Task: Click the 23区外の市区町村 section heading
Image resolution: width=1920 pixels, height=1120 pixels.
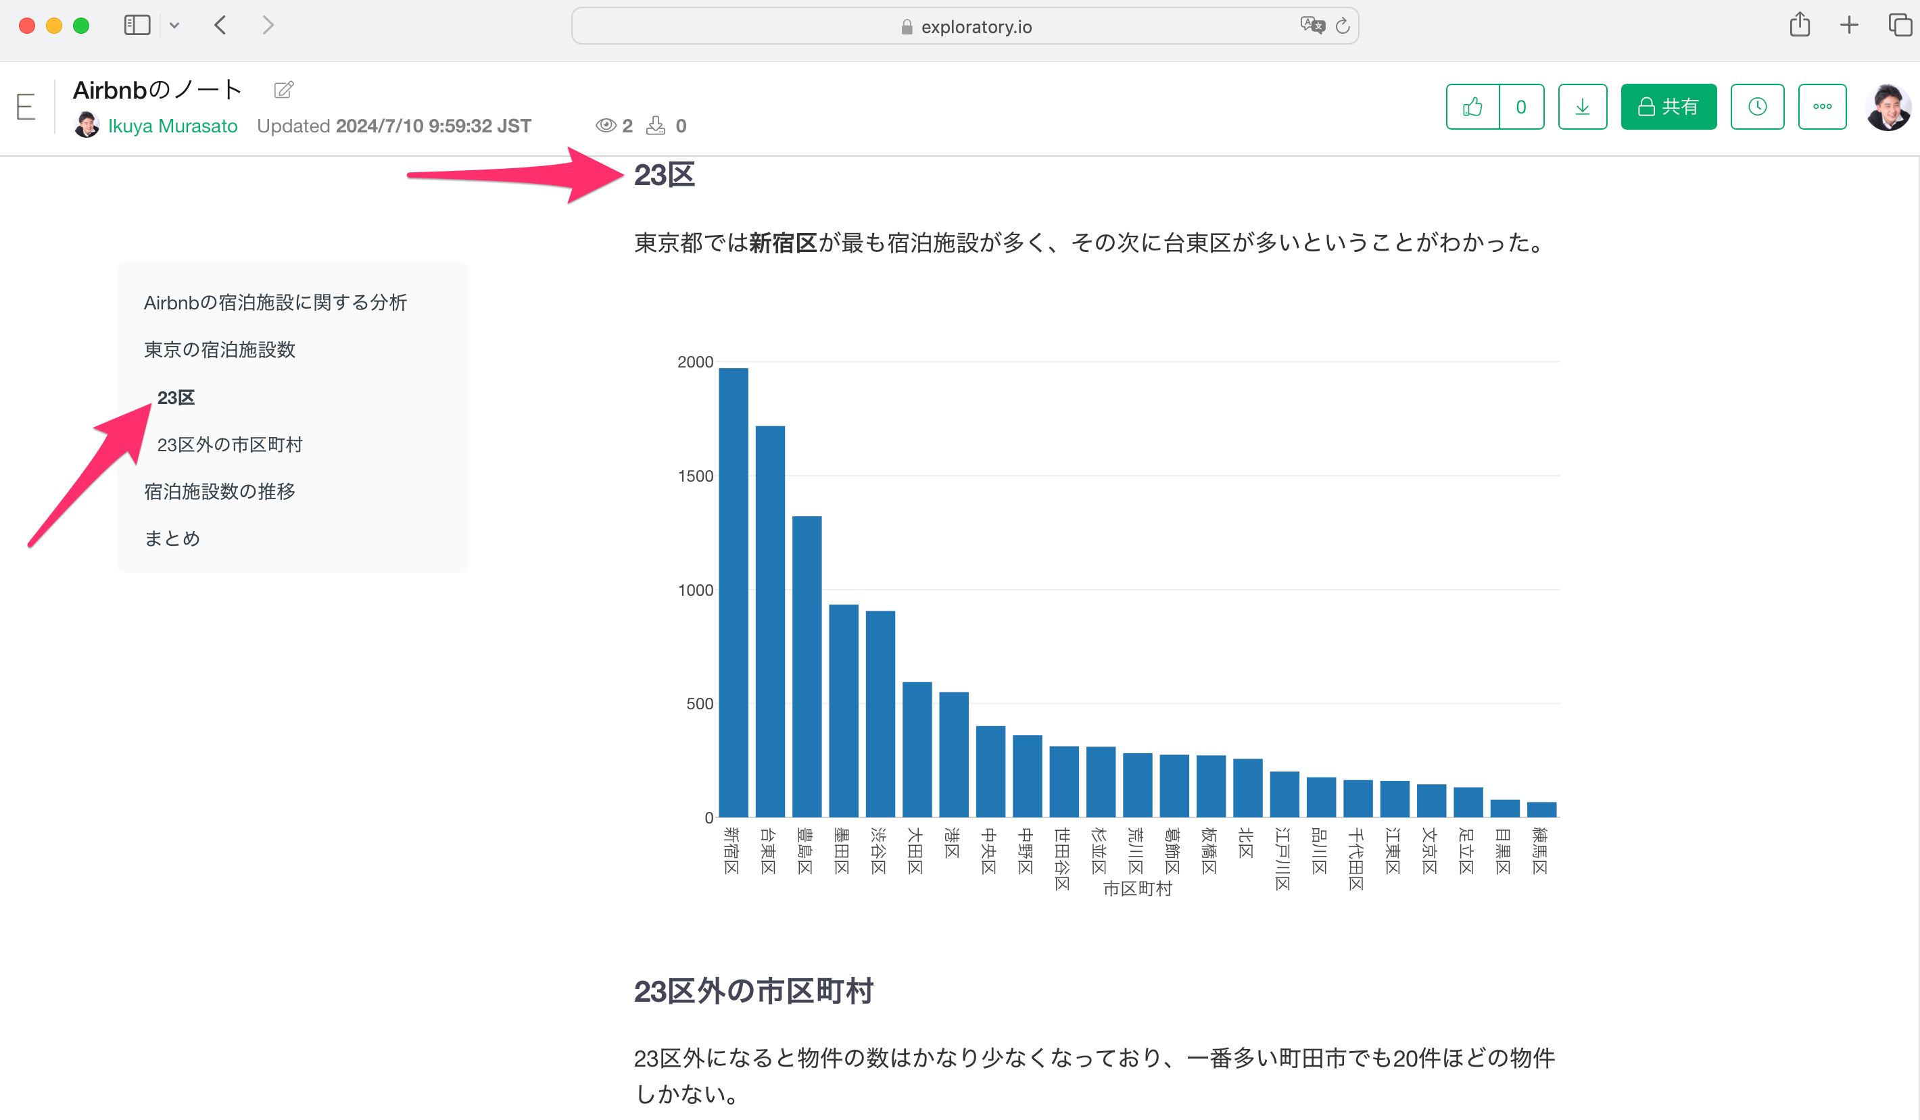Action: [x=754, y=992]
